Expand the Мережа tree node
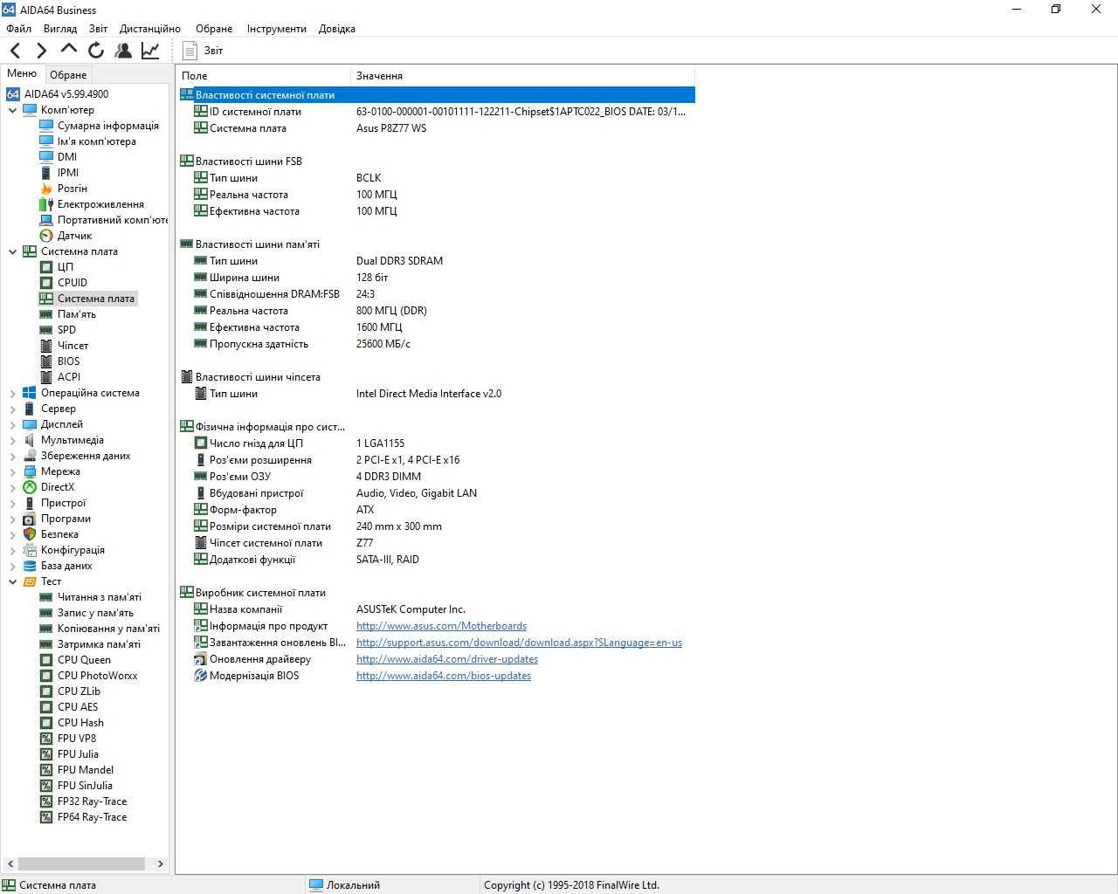The width and height of the screenshot is (1118, 894). pos(12,471)
